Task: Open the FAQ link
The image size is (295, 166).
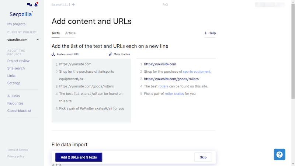Action: click(165, 5)
